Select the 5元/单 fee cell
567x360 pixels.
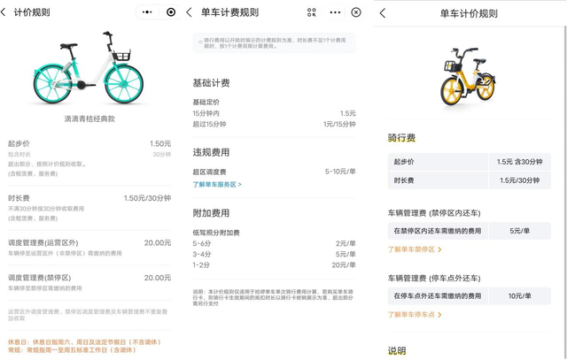(x=520, y=231)
